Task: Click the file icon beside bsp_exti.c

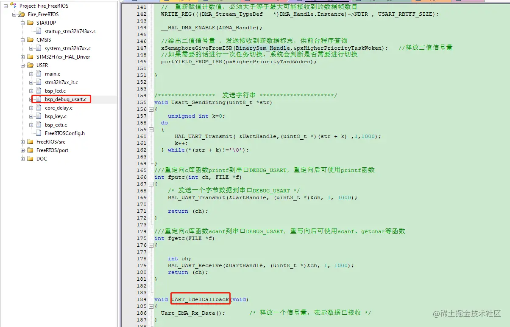Action: [39, 124]
